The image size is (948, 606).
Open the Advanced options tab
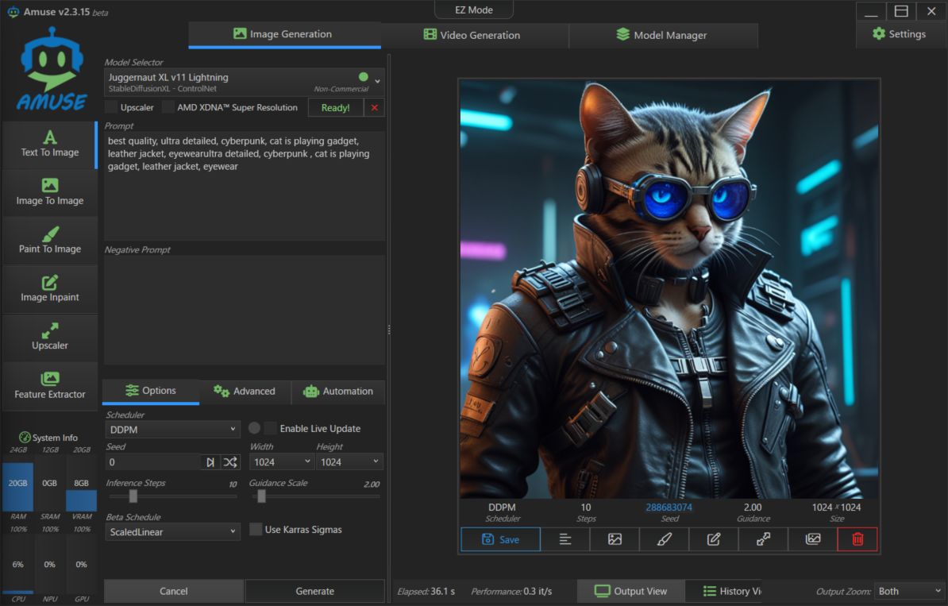[x=245, y=392]
